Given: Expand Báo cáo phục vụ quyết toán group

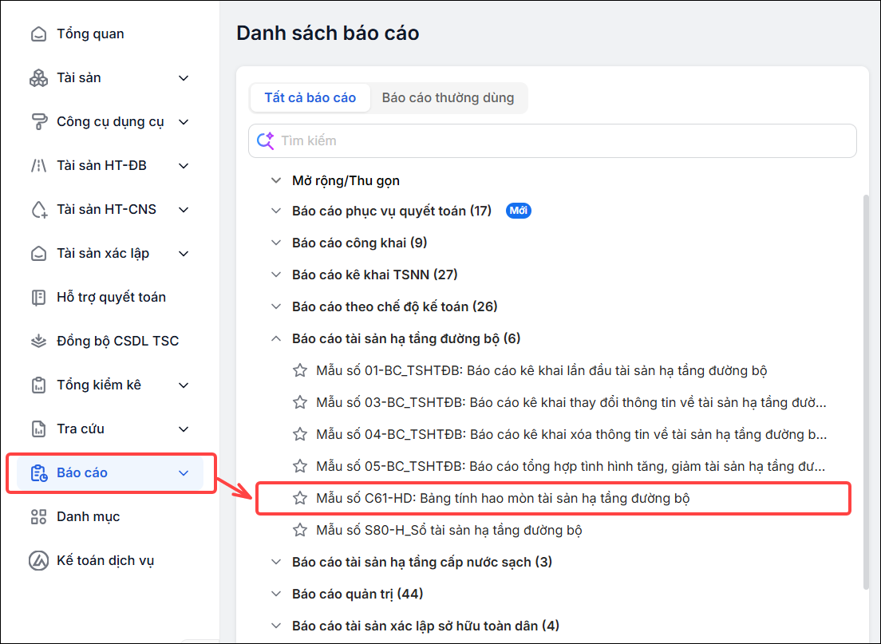Looking at the screenshot, I should point(276,211).
